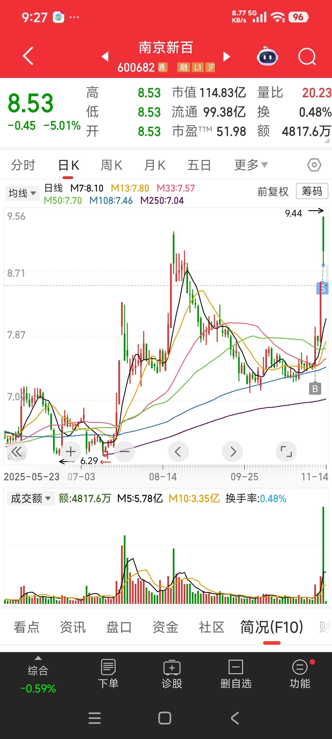This screenshot has height=739, width=332.
Task: Tap 市盈TTM 51.98 ratio value
Action: pos(209,132)
